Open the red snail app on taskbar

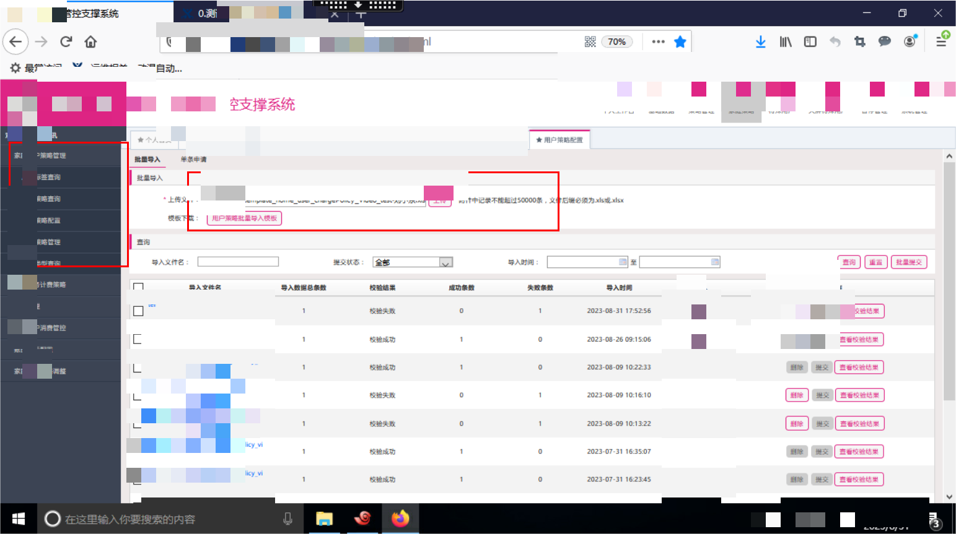(x=362, y=519)
